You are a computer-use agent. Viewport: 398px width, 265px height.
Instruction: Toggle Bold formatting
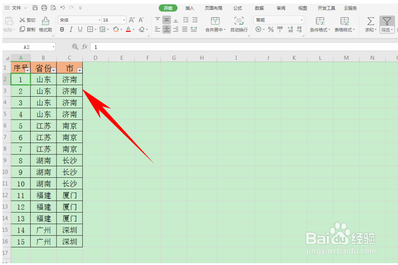[62, 29]
